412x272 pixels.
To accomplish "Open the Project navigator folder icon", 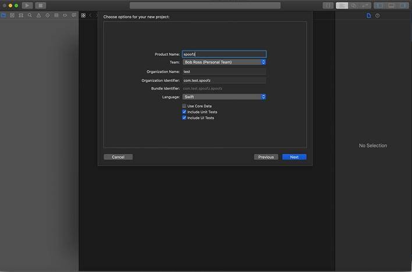I will click(x=3, y=16).
